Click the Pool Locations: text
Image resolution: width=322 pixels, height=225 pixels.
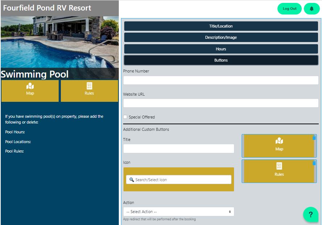[x=18, y=142]
